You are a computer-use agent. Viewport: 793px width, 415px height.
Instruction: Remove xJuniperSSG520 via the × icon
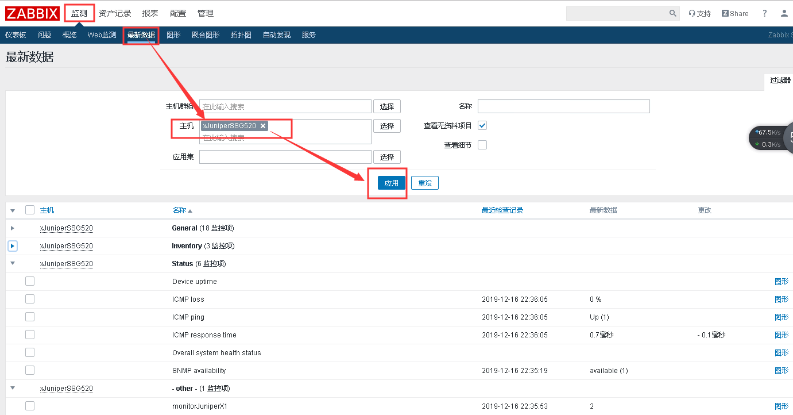tap(263, 125)
